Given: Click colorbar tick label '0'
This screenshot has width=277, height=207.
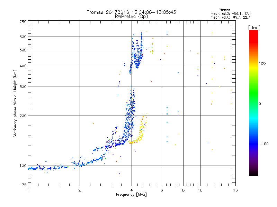Looking at the screenshot, I should click(x=260, y=104).
